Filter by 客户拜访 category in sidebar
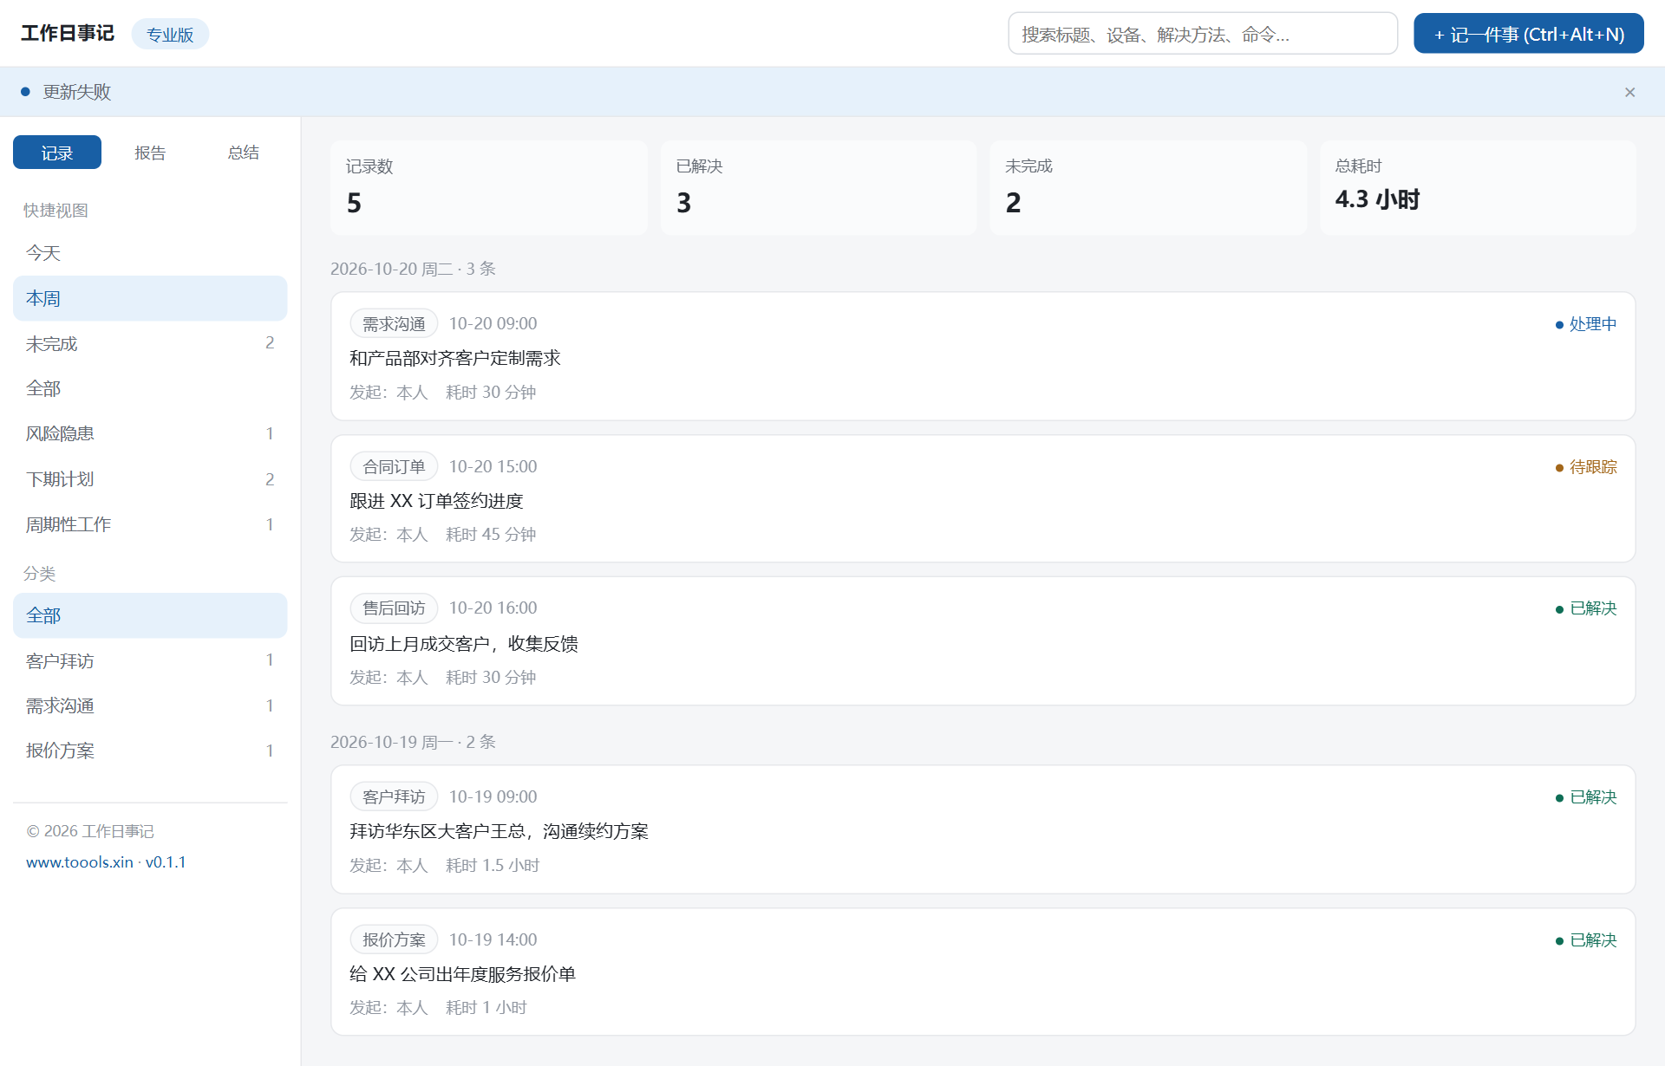The image size is (1665, 1066). click(x=150, y=660)
